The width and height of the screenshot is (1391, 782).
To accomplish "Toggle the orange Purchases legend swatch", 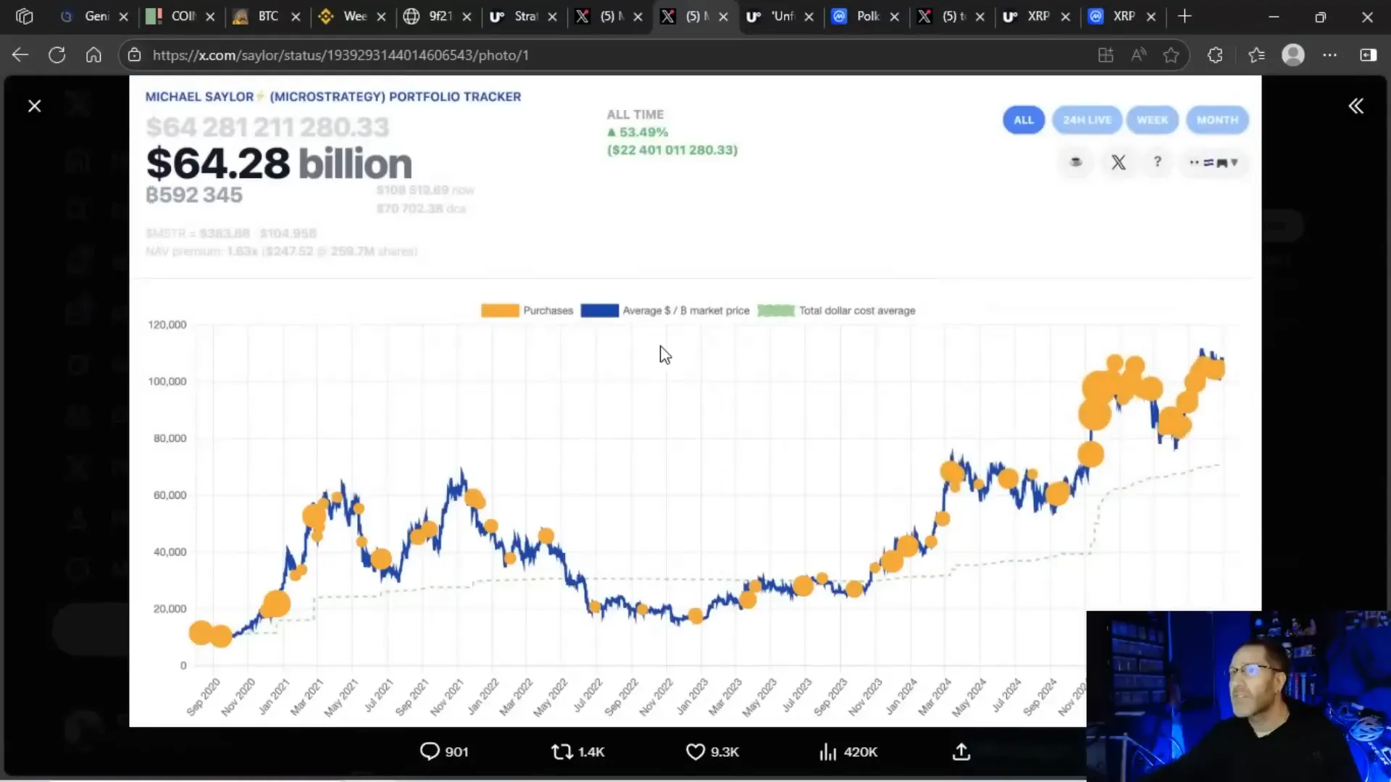I will 500,311.
